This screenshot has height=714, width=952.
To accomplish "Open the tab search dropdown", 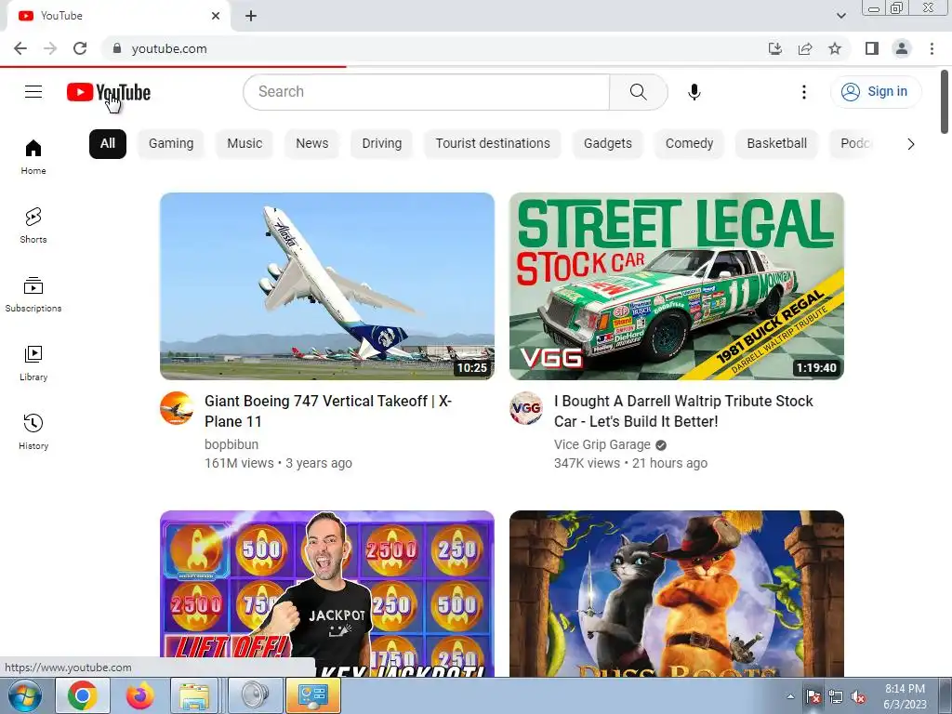I will pos(840,16).
